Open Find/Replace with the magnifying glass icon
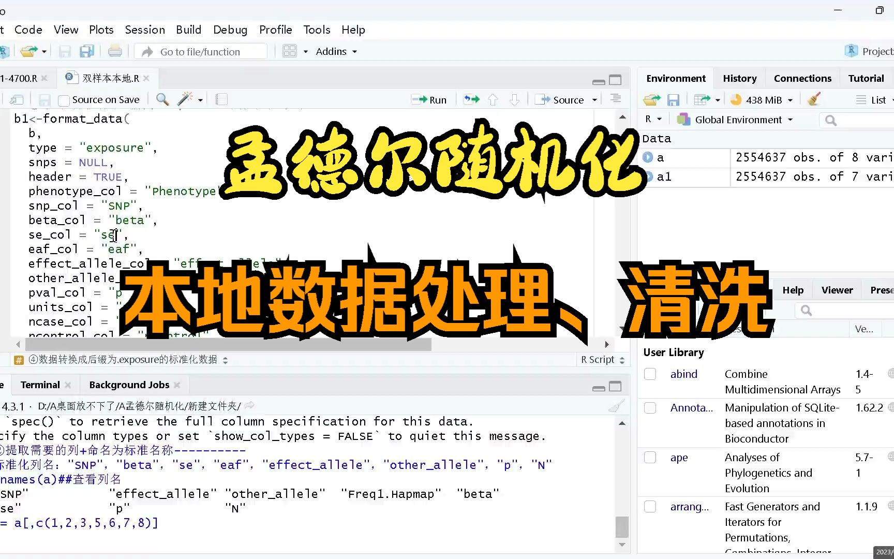894x559 pixels. [x=162, y=99]
